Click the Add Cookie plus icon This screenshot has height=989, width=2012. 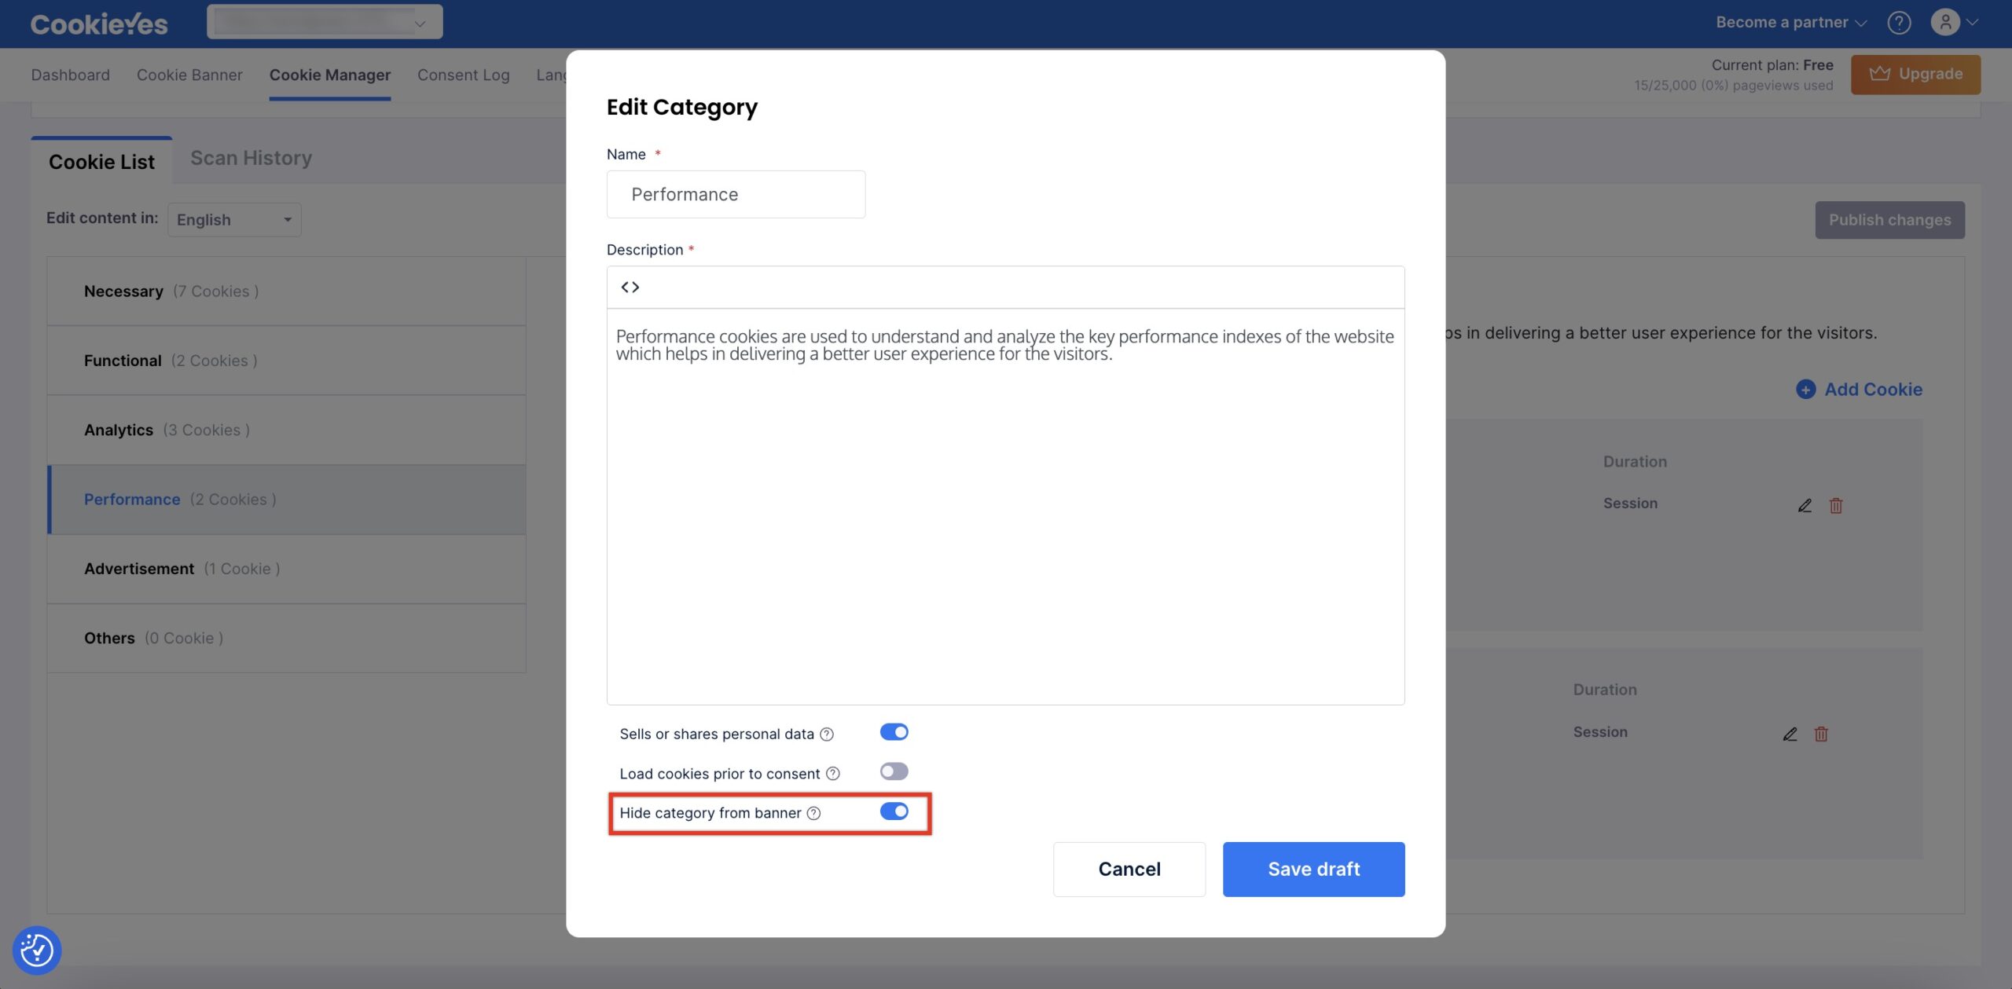coord(1806,389)
